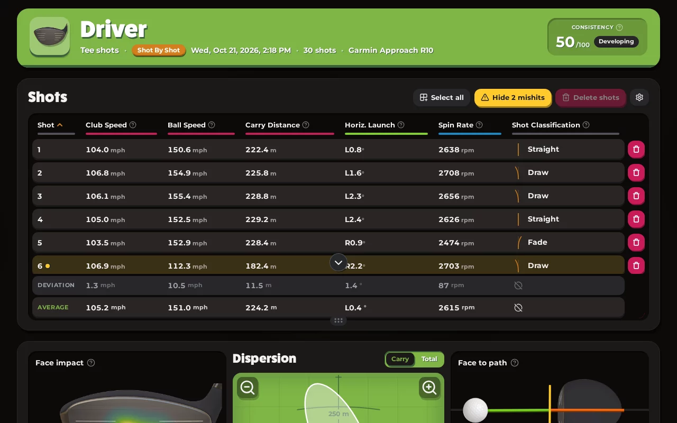Click the Fade classification in shot 5

[x=537, y=242]
